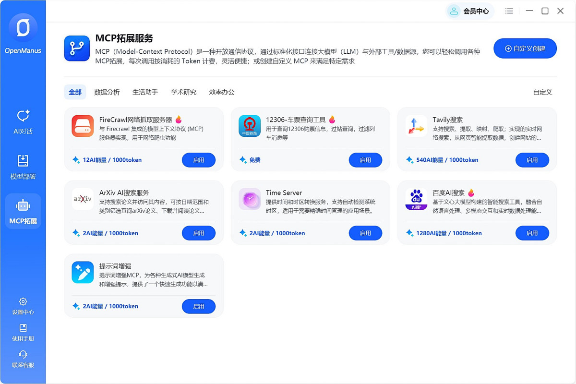Image resolution: width=576 pixels, height=384 pixels.
Task: Click the 百度AI搜索 paw icon
Action: [416, 199]
